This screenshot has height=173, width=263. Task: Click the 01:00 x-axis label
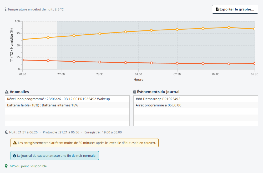pyautogui.click(x=138, y=74)
